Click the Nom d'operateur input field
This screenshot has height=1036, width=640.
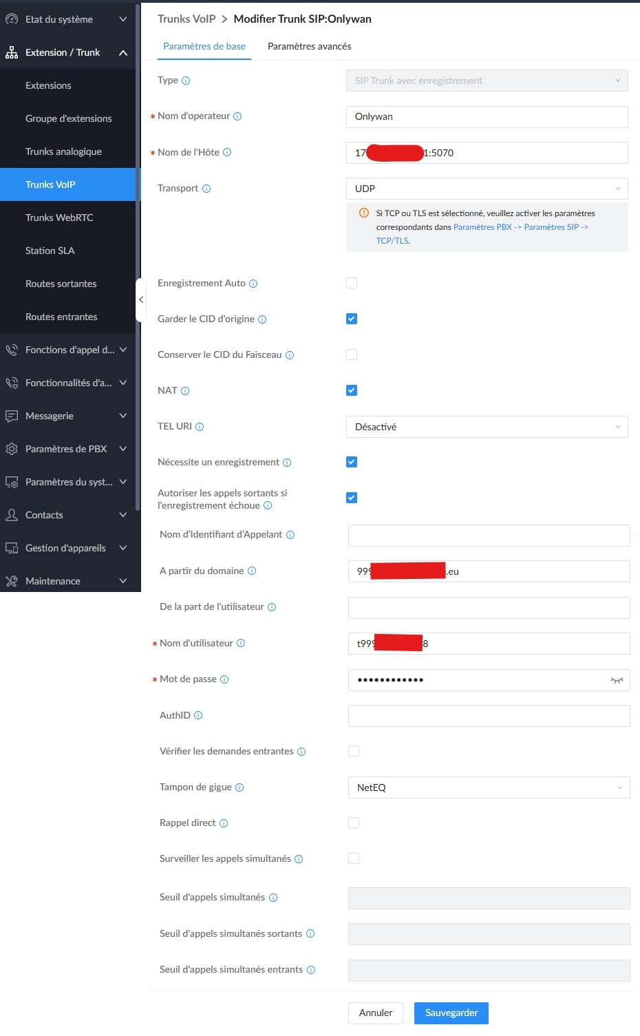(487, 116)
